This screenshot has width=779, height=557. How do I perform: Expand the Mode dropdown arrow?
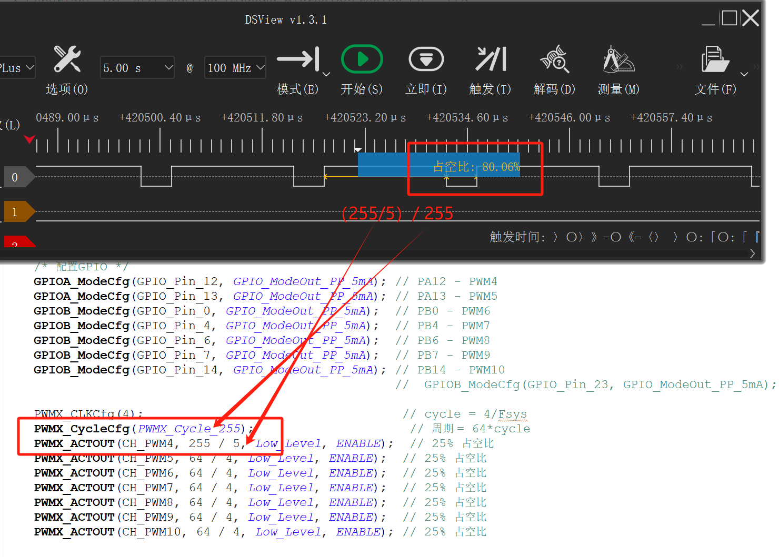click(x=326, y=74)
